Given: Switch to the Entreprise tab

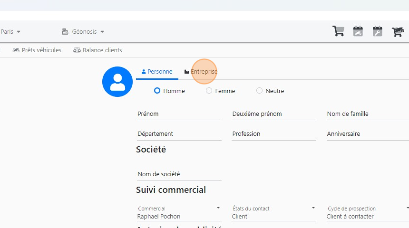Looking at the screenshot, I should [201, 72].
